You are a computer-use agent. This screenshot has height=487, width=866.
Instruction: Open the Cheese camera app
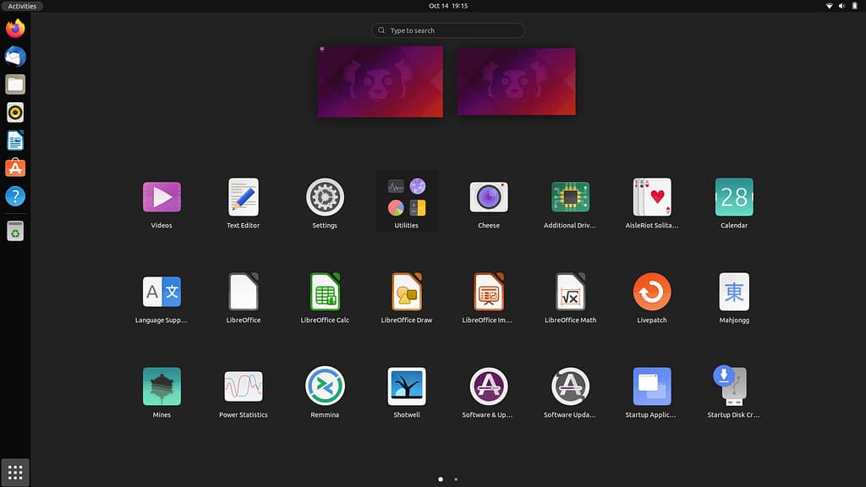(x=488, y=196)
